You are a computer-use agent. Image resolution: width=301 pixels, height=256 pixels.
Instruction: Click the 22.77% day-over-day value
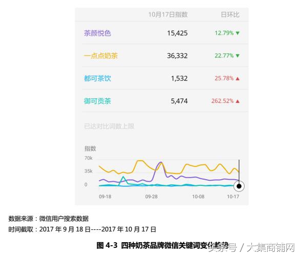tap(224, 56)
